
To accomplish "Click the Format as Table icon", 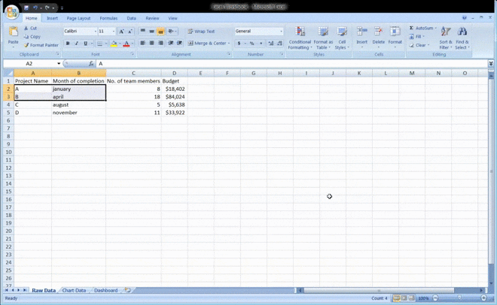I will click(323, 32).
